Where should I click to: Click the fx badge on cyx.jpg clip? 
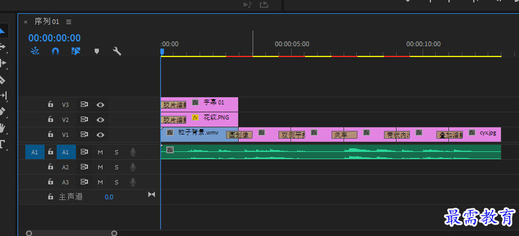point(472,133)
